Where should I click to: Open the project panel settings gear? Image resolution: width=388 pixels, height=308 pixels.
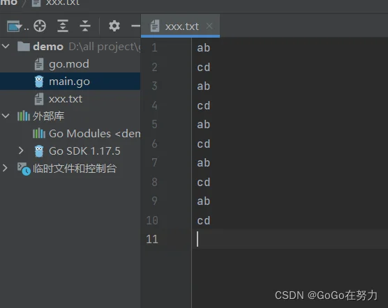(114, 26)
